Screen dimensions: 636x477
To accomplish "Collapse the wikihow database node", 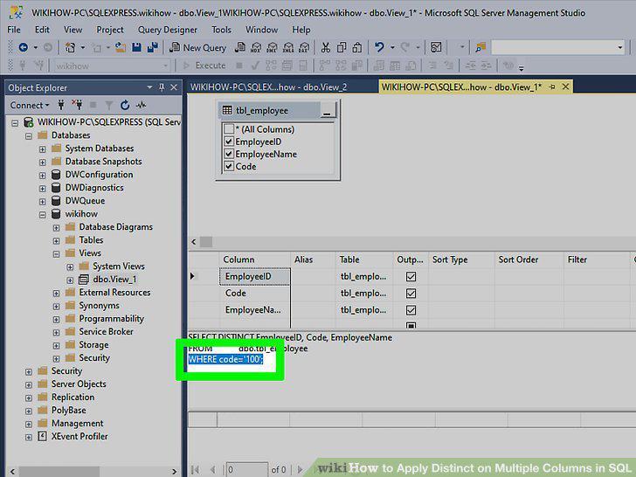I will pyautogui.click(x=42, y=215).
